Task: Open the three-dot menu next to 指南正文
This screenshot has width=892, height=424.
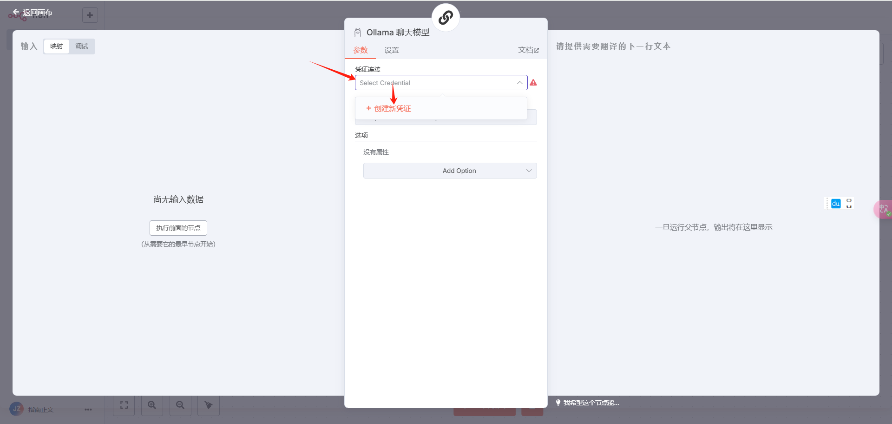Action: click(x=88, y=410)
